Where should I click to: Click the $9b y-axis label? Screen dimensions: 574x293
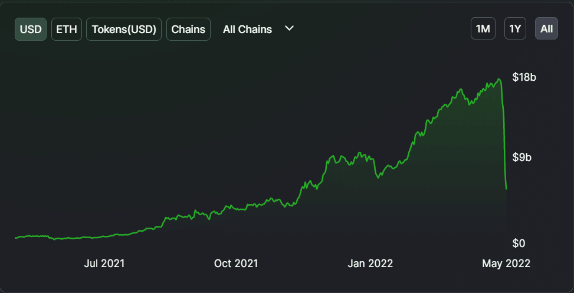tap(522, 158)
